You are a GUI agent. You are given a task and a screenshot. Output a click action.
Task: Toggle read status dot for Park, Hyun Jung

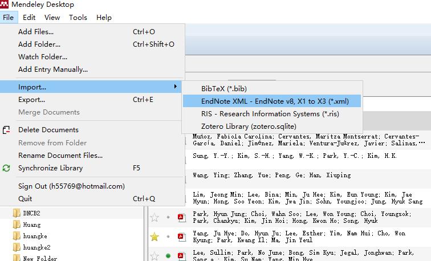click(168, 217)
